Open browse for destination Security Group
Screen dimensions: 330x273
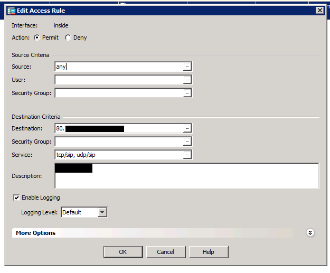click(187, 142)
